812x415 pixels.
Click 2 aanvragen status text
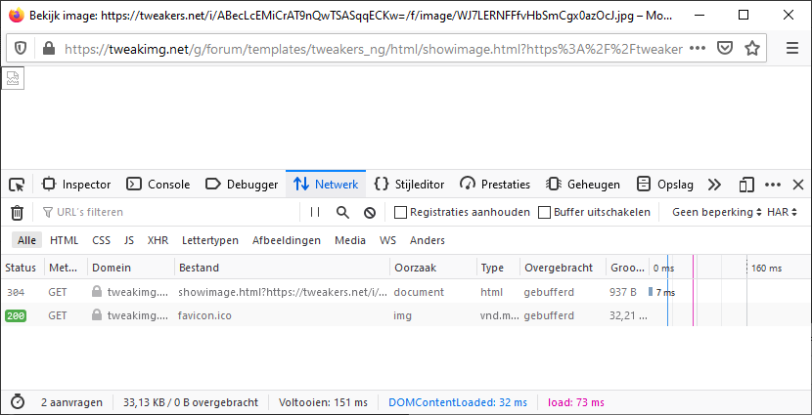pyautogui.click(x=71, y=402)
